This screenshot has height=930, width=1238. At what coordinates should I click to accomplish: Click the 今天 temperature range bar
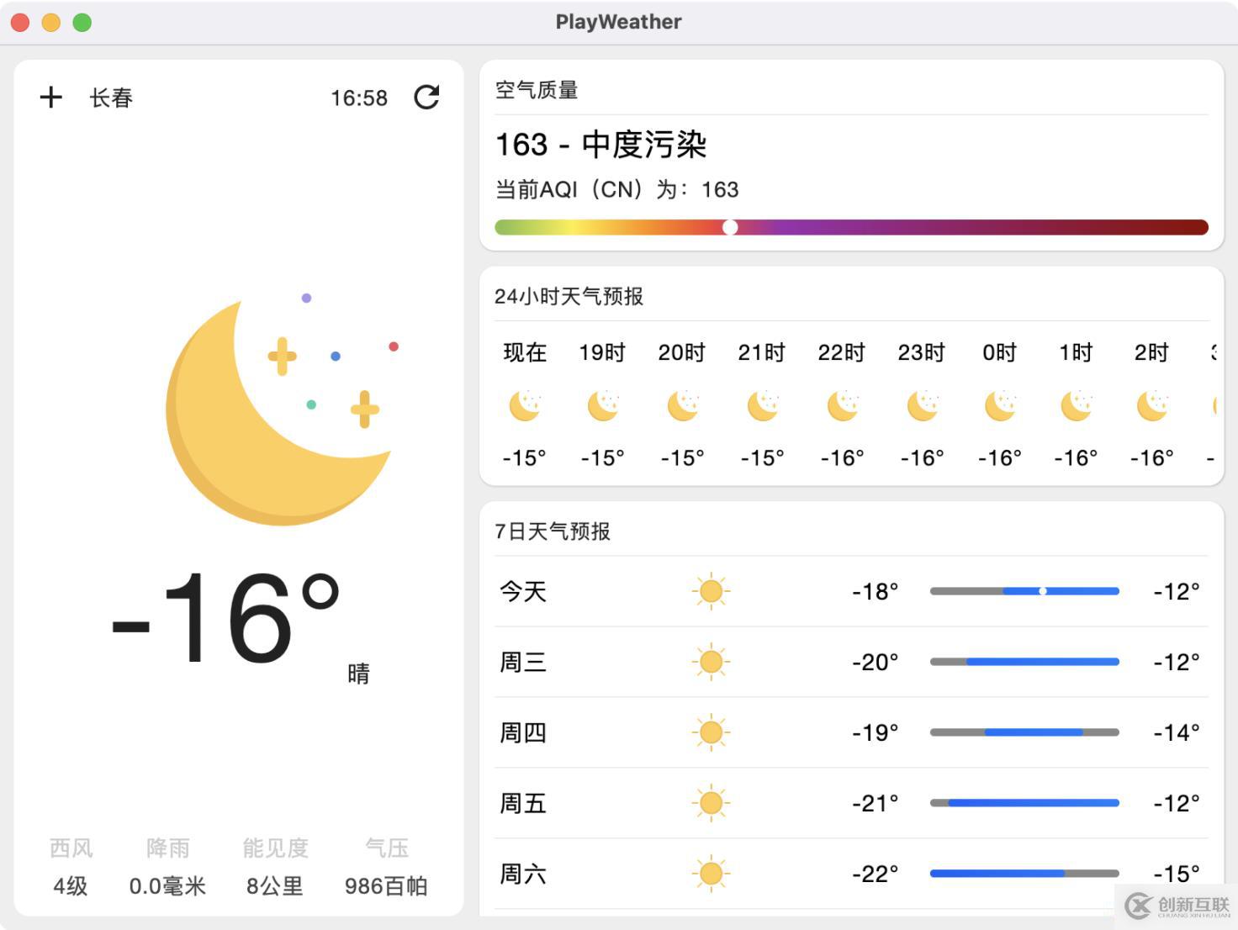click(1024, 591)
